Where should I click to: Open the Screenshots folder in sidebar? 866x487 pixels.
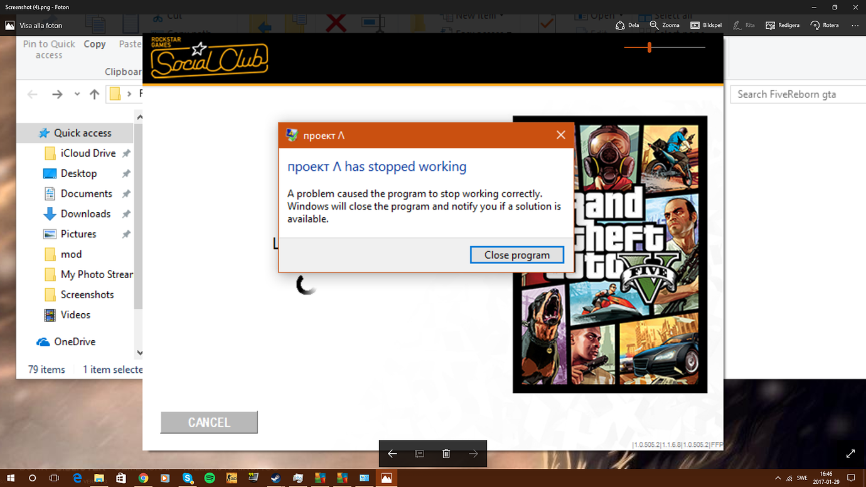tap(79, 294)
